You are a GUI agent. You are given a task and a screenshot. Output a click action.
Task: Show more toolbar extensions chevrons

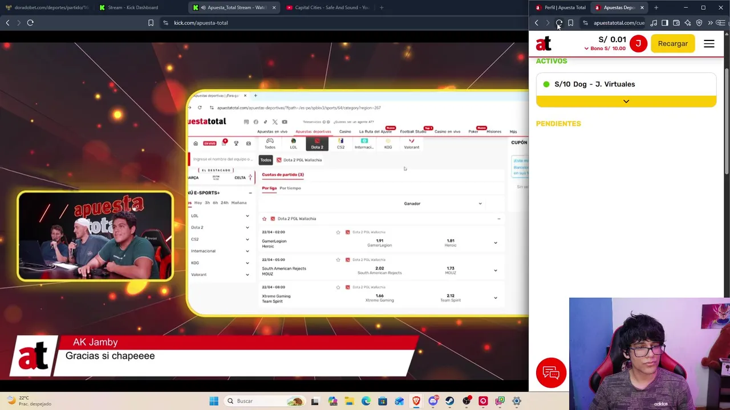pos(711,23)
